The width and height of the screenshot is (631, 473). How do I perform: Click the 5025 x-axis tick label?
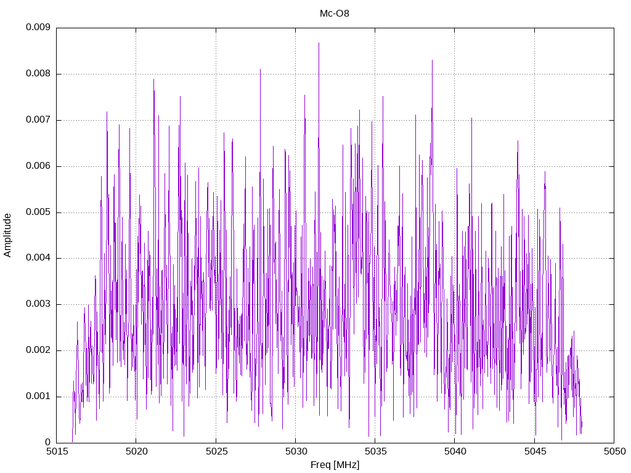tap(216, 451)
